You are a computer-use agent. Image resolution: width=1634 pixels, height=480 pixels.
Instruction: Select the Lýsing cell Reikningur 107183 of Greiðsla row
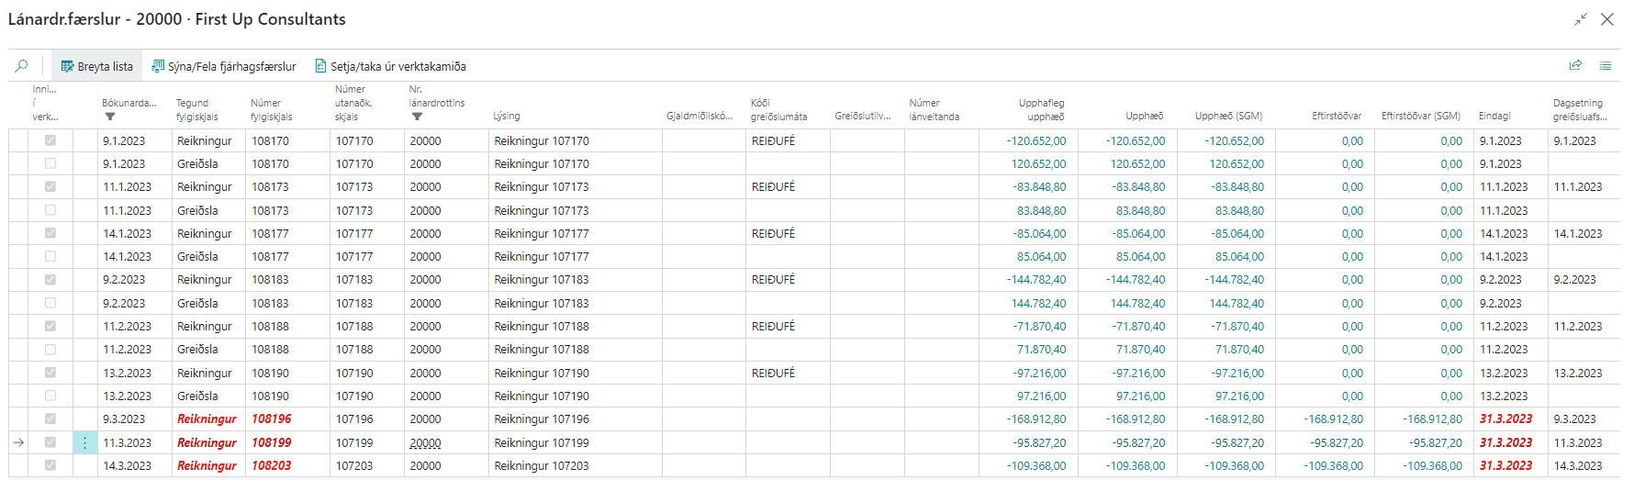pos(542,303)
